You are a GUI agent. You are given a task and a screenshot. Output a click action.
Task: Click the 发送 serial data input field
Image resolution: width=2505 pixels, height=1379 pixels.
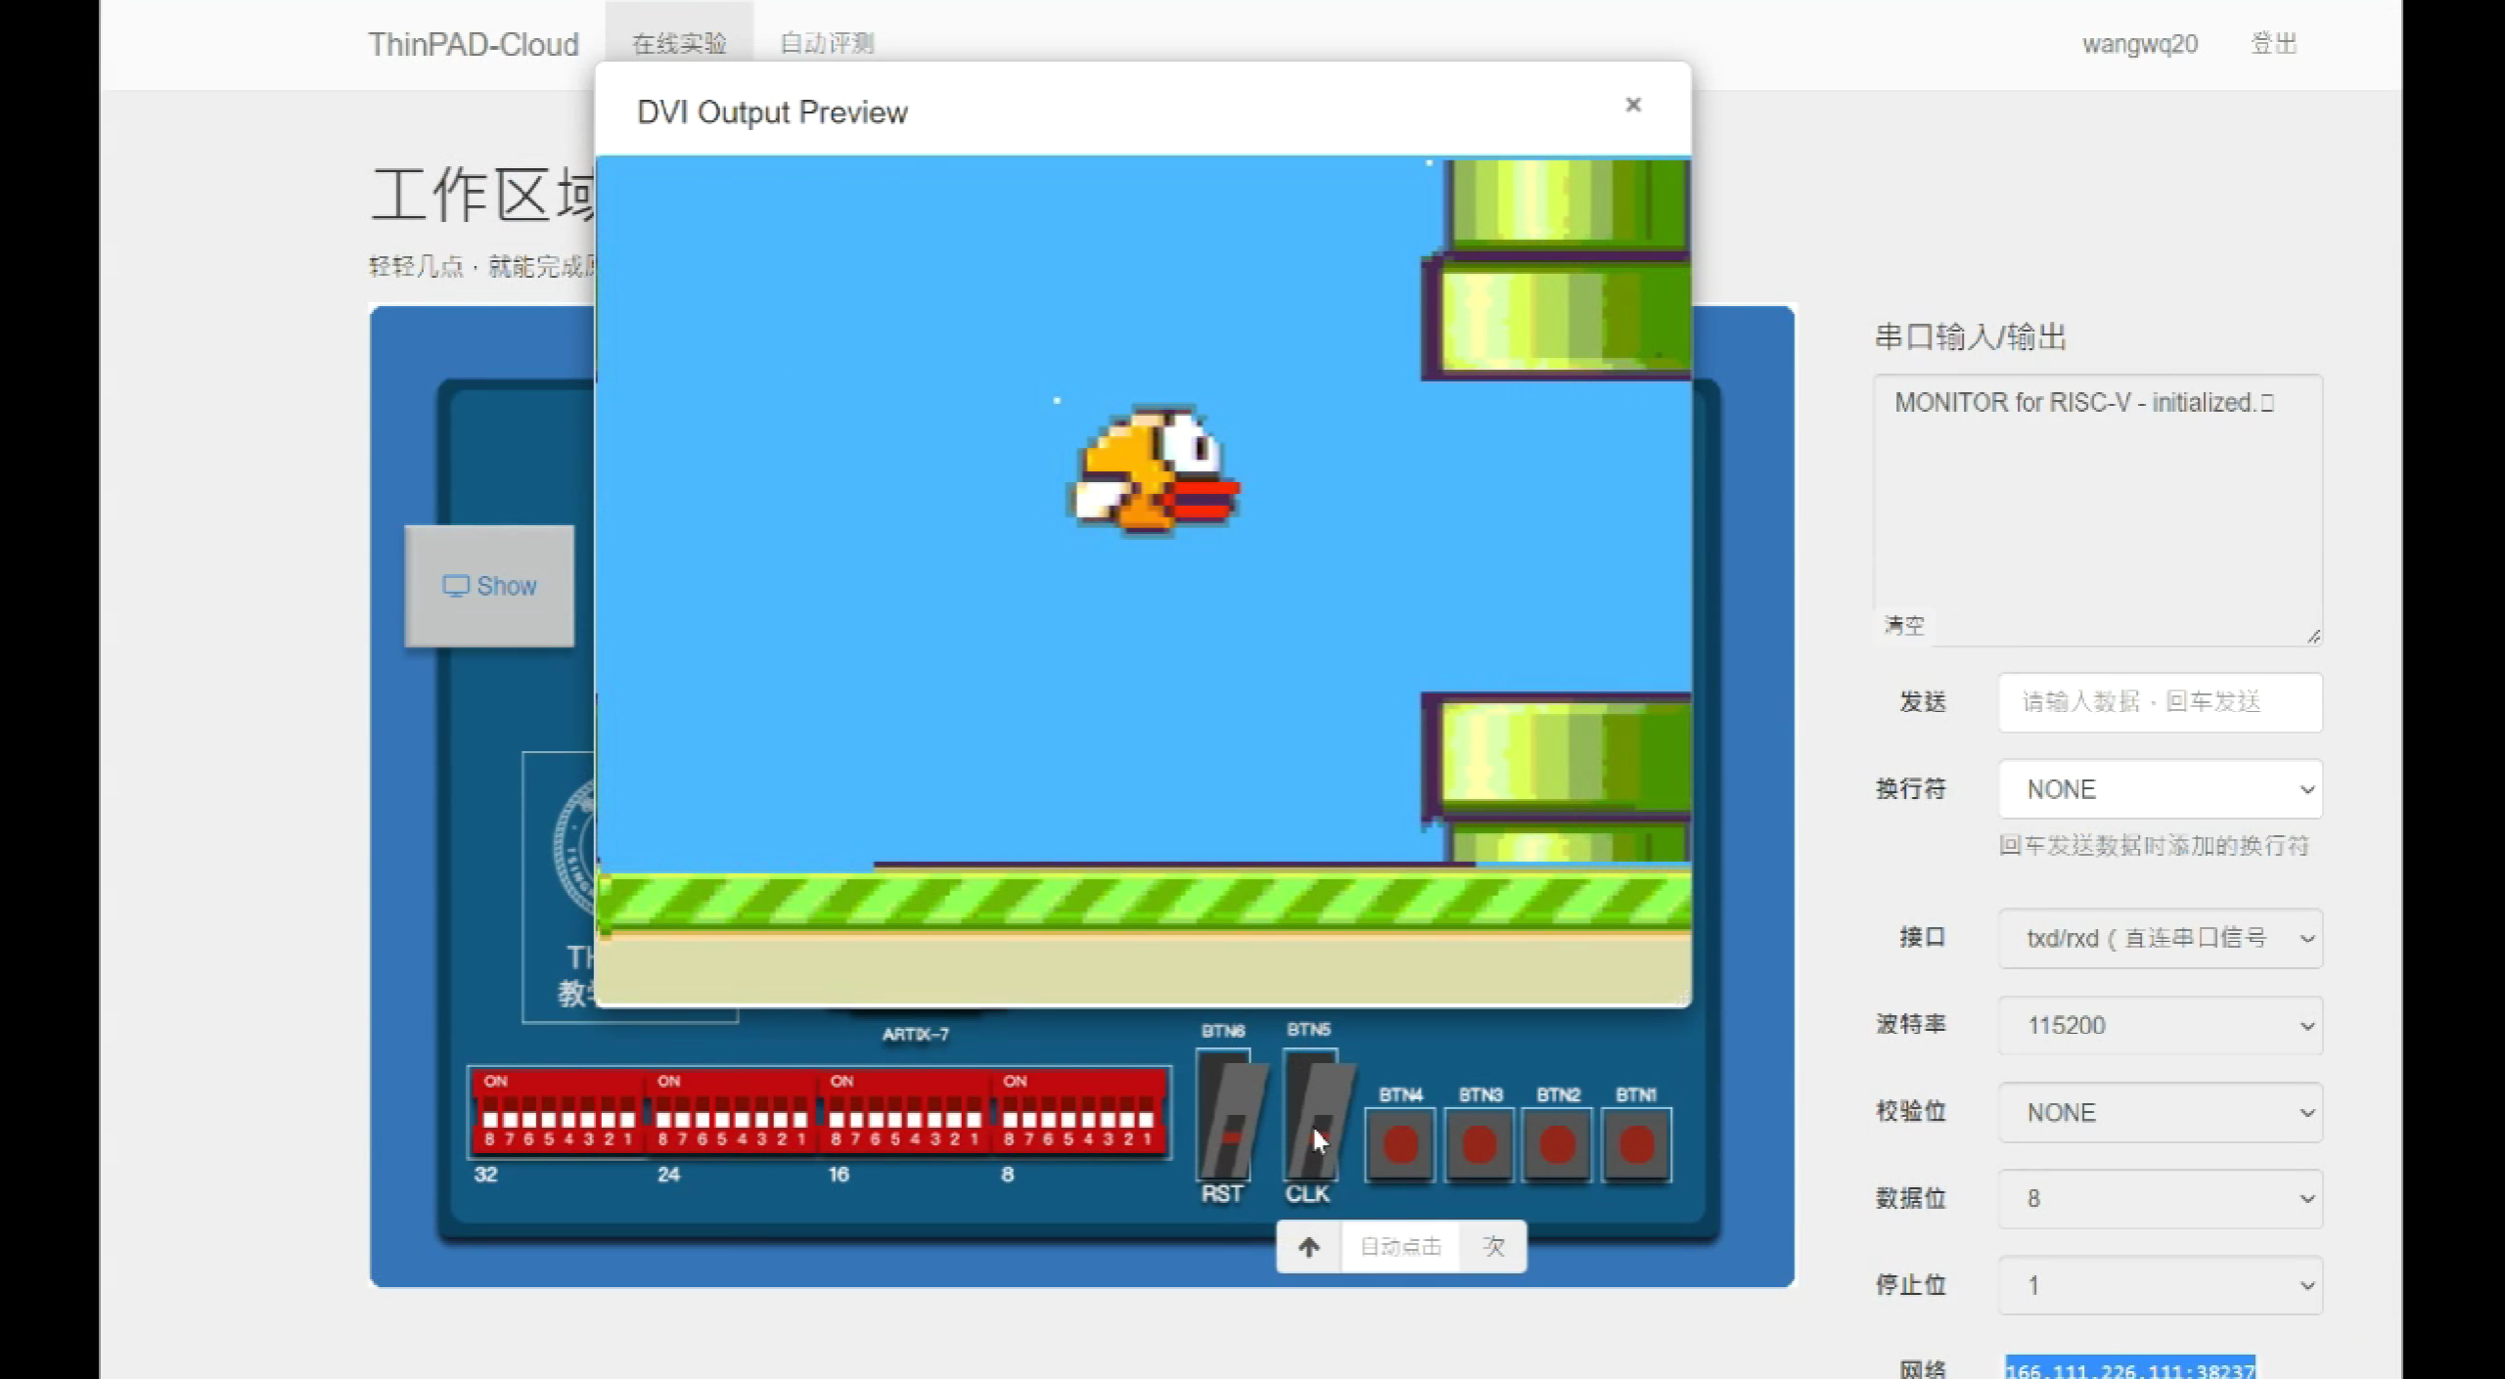(2160, 702)
